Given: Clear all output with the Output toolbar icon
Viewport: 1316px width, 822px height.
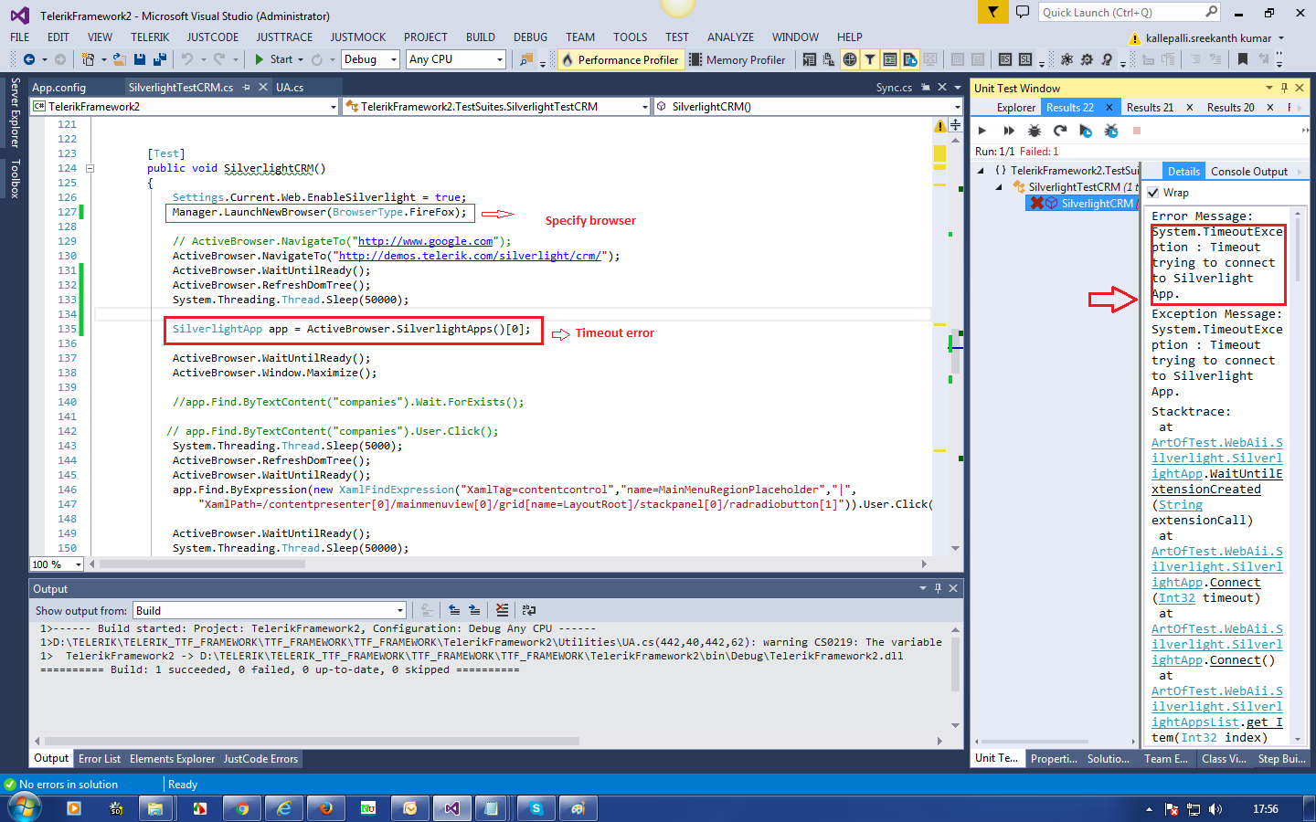Looking at the screenshot, I should click(x=502, y=610).
